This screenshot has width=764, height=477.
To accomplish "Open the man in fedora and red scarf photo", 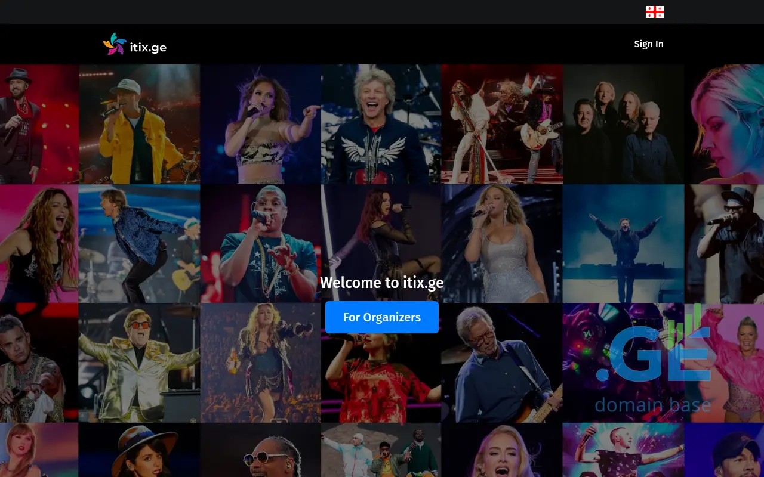I will tap(39, 124).
